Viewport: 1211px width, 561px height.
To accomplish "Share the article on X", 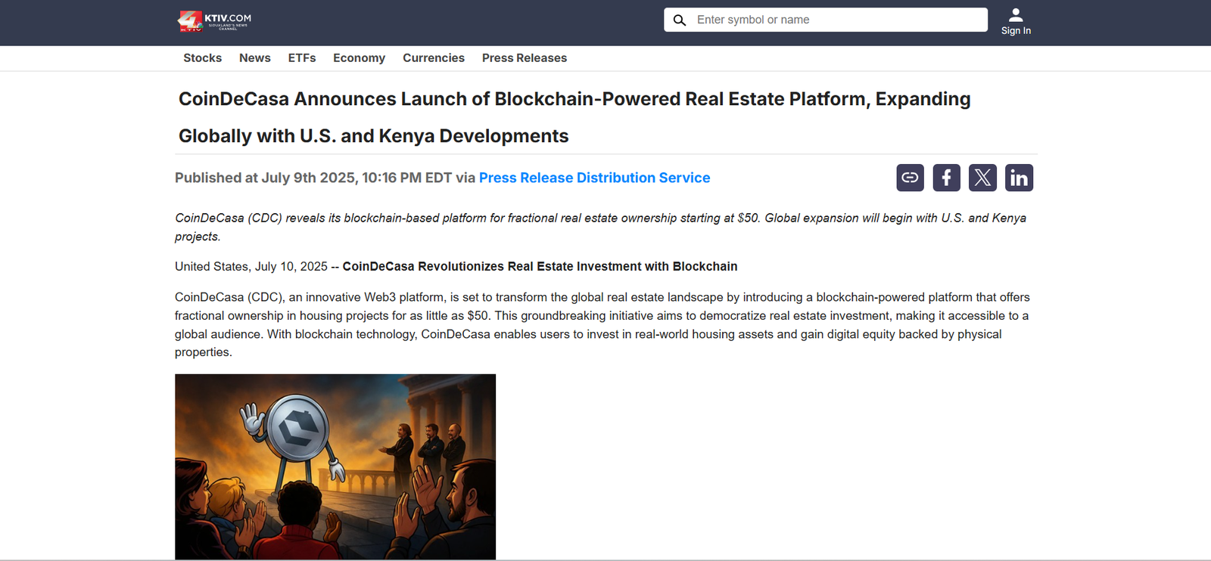I will [982, 178].
